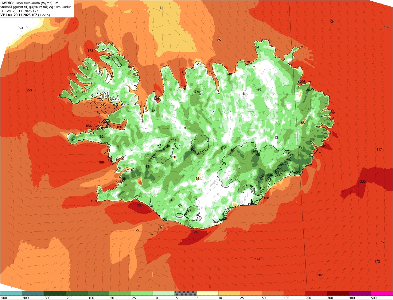Click the map value '156' in the western sea
The width and height of the screenshot is (393, 300).
pyautogui.click(x=29, y=90)
